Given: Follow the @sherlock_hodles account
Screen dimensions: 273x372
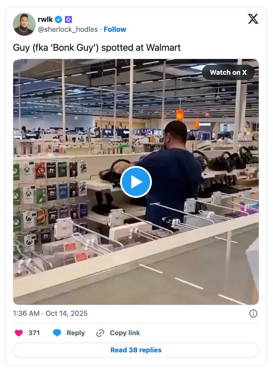Looking at the screenshot, I should point(115,29).
